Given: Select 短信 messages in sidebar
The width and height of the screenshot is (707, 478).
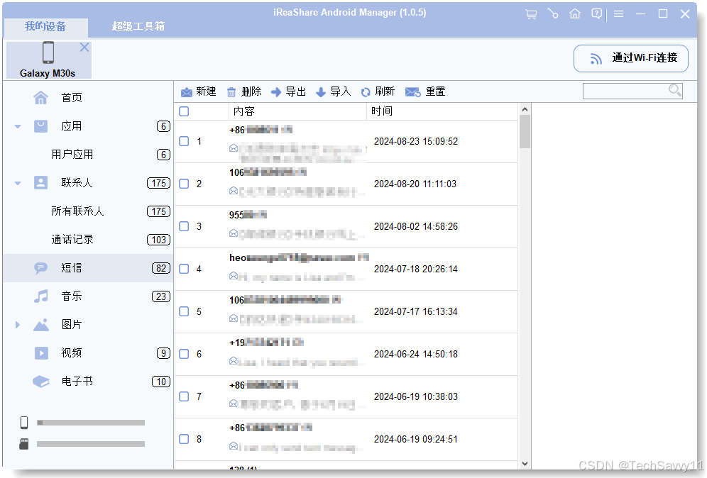Looking at the screenshot, I should click(x=88, y=268).
